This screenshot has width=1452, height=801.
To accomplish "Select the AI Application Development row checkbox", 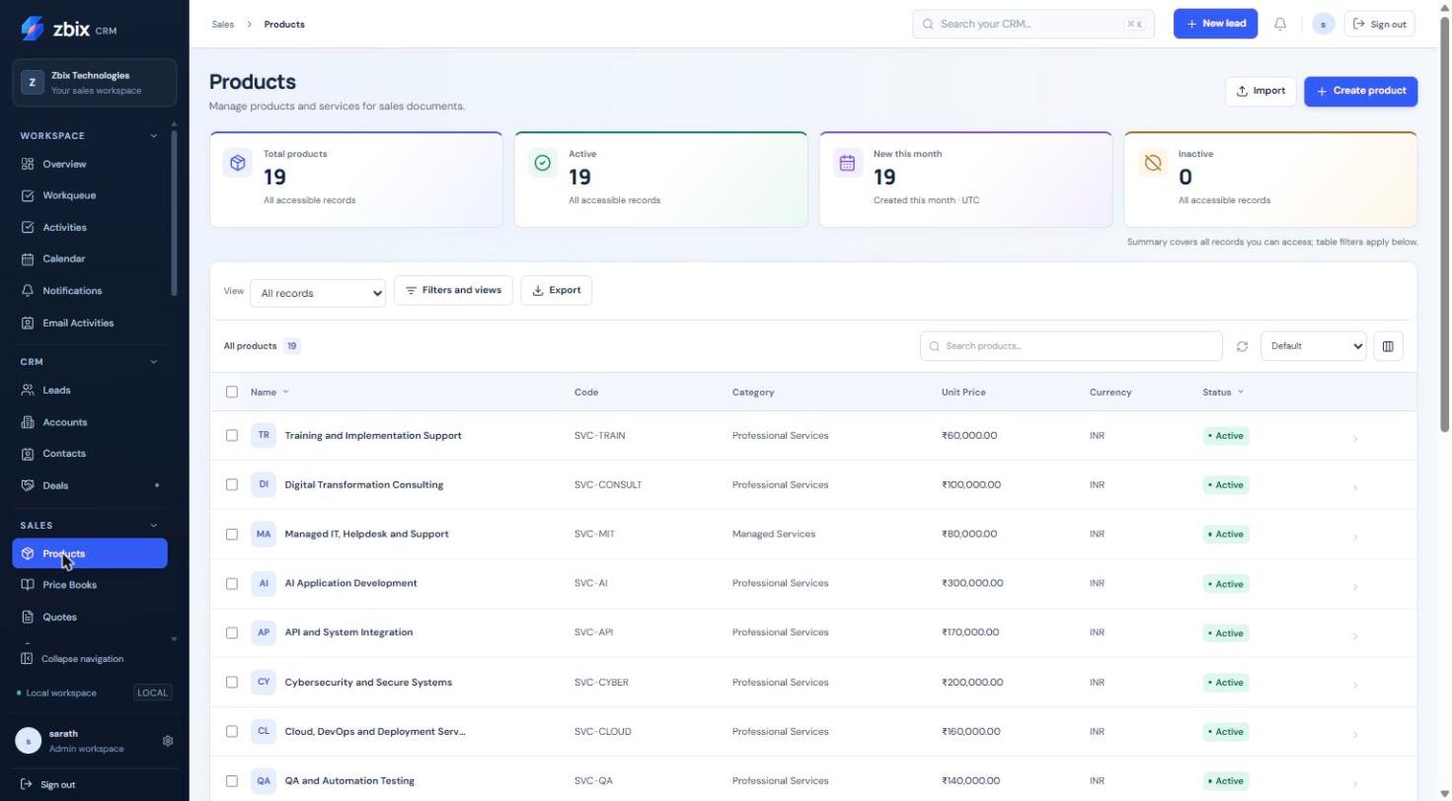I will coord(232,583).
